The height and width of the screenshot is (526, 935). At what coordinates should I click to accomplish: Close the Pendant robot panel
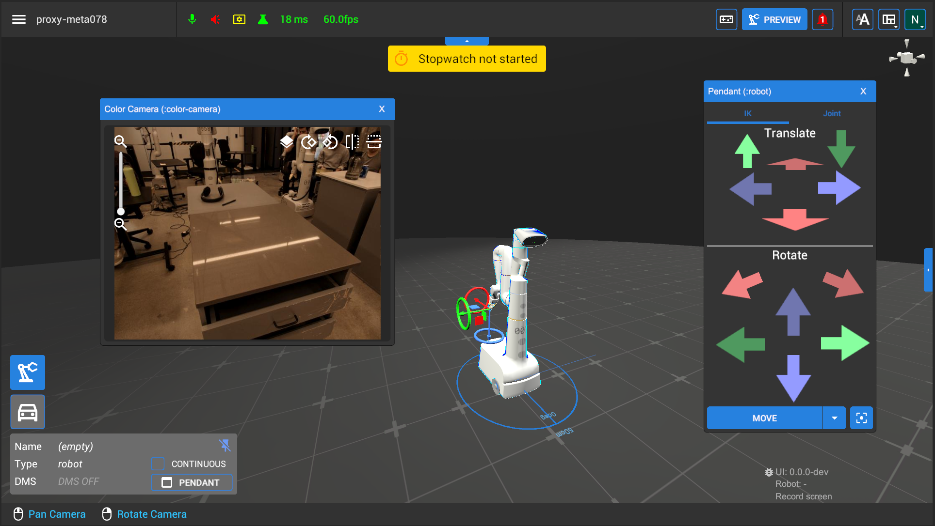[863, 91]
